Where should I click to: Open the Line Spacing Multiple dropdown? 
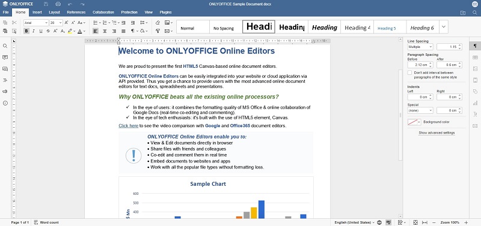pyautogui.click(x=420, y=47)
